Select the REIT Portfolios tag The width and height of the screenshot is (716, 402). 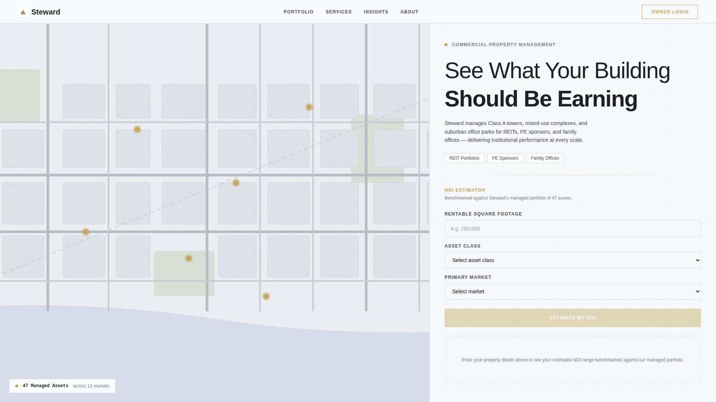coord(464,158)
